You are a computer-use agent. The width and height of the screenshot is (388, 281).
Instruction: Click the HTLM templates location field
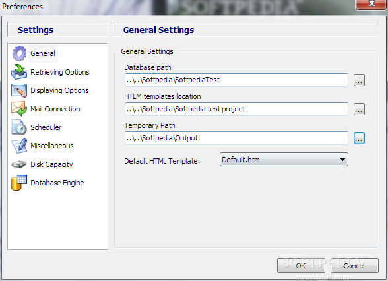coord(236,109)
